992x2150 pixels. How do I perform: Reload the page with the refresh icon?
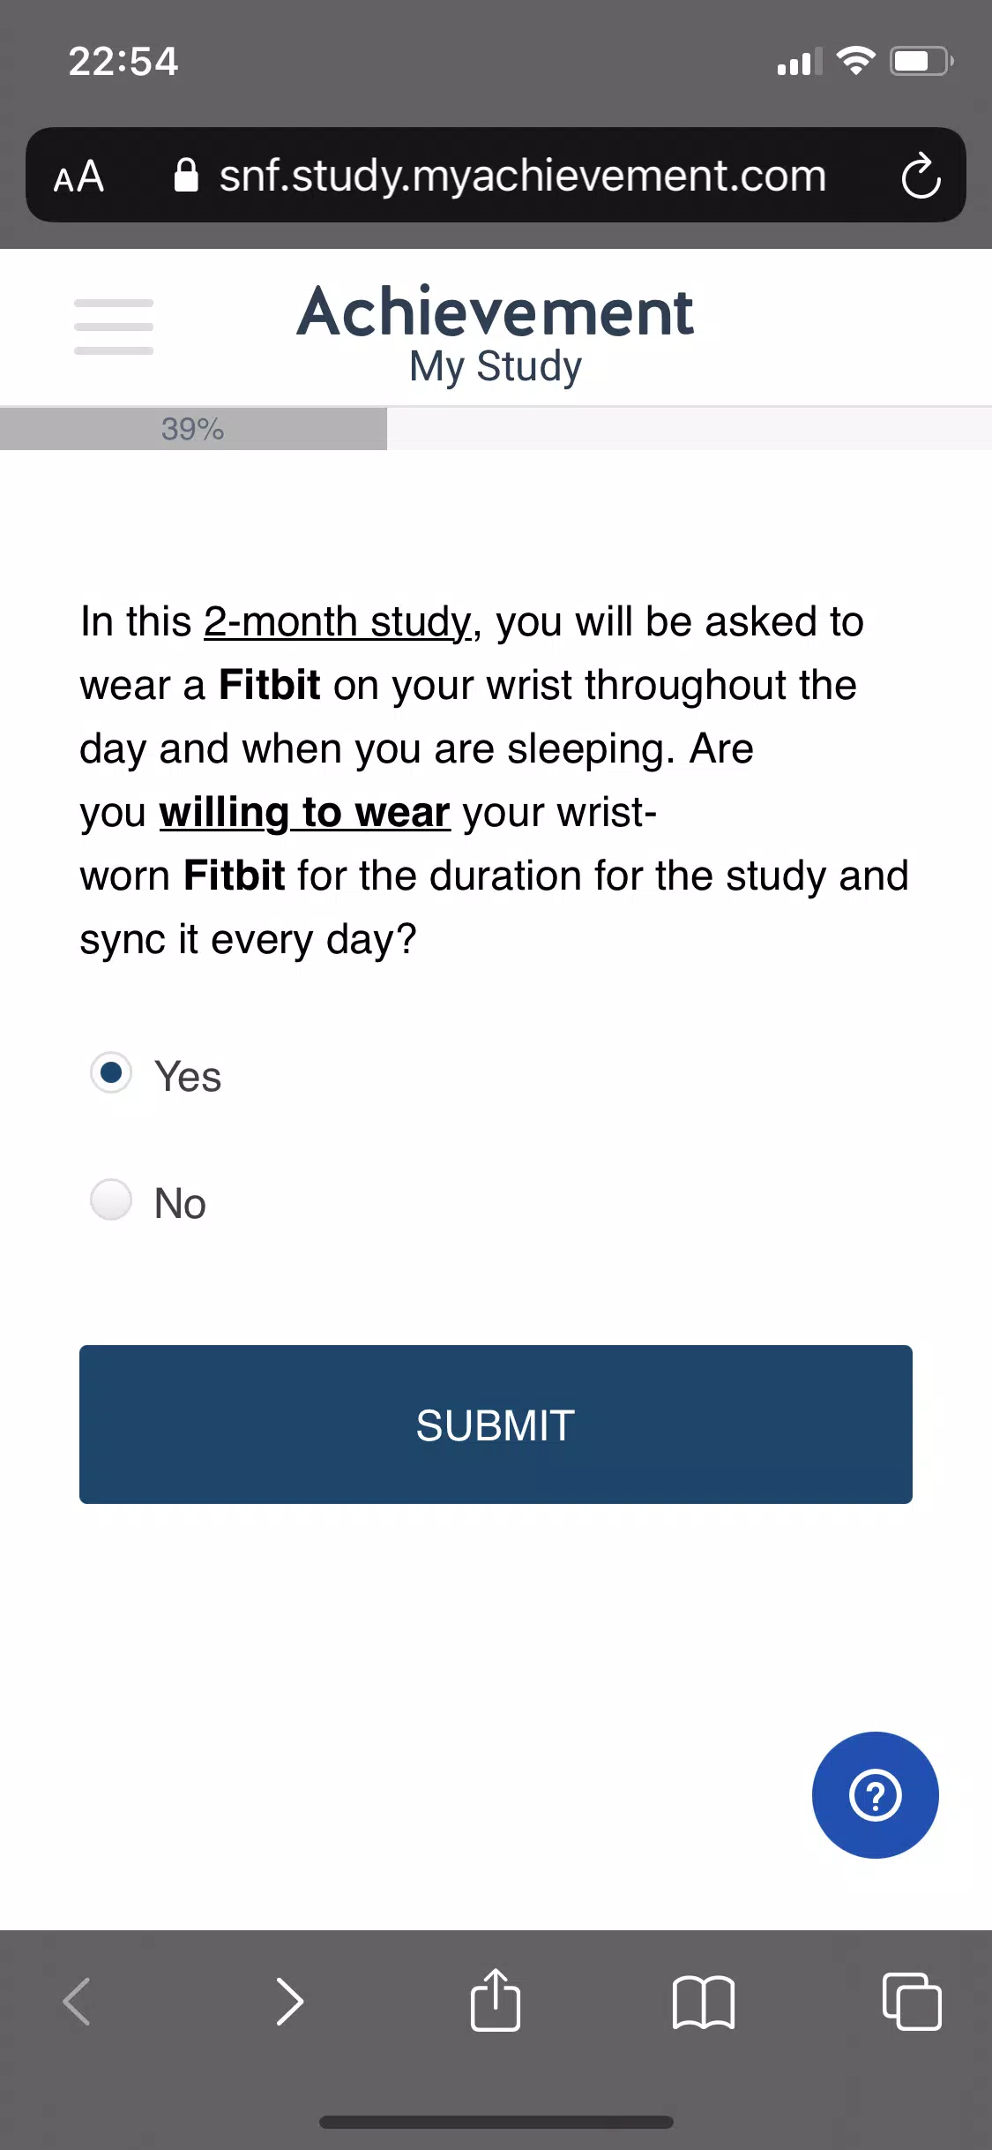pyautogui.click(x=921, y=176)
